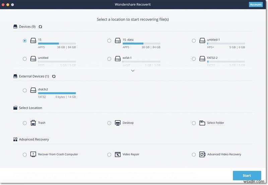
Task: Choose the Desktop location radio button
Action: coord(109,123)
